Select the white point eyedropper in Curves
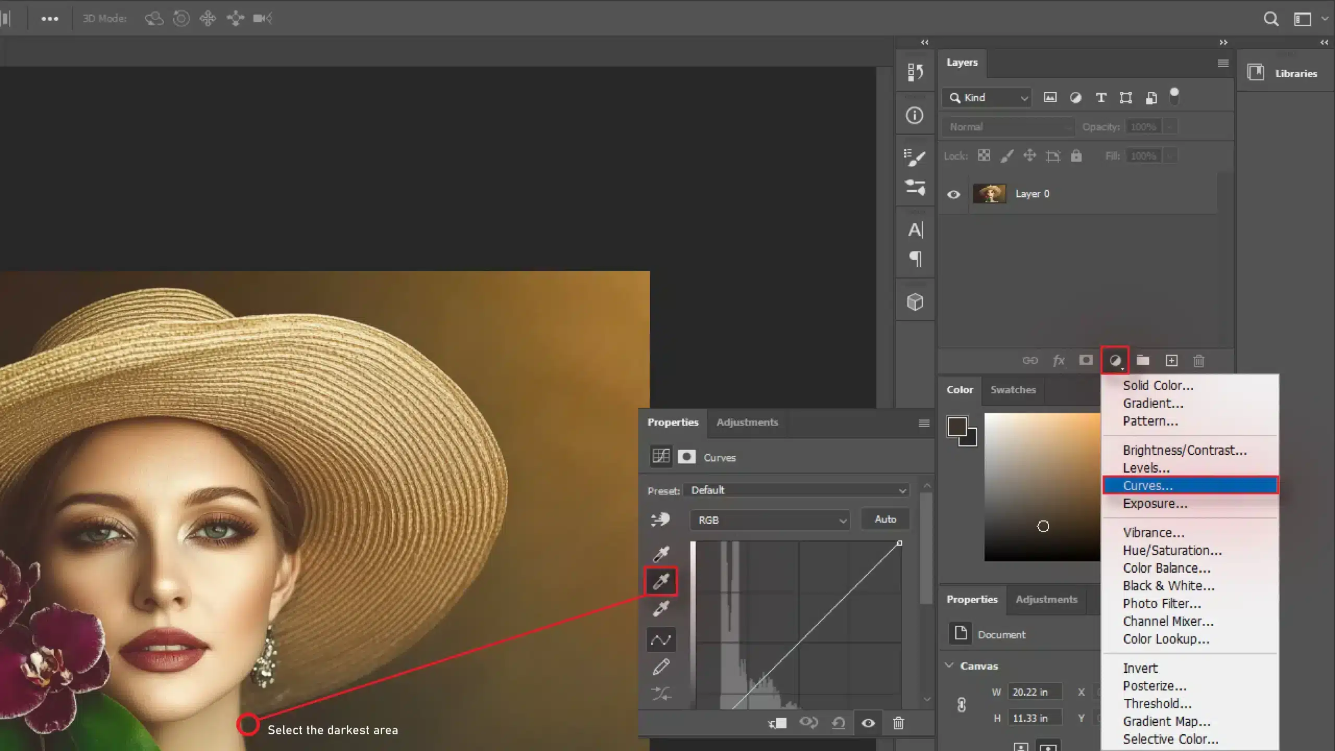This screenshot has height=751, width=1335. 661,609
